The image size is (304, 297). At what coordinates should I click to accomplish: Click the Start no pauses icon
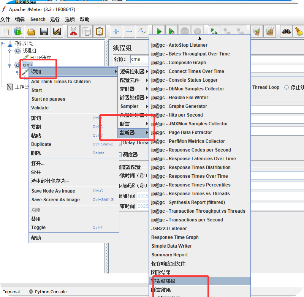(x=172, y=32)
